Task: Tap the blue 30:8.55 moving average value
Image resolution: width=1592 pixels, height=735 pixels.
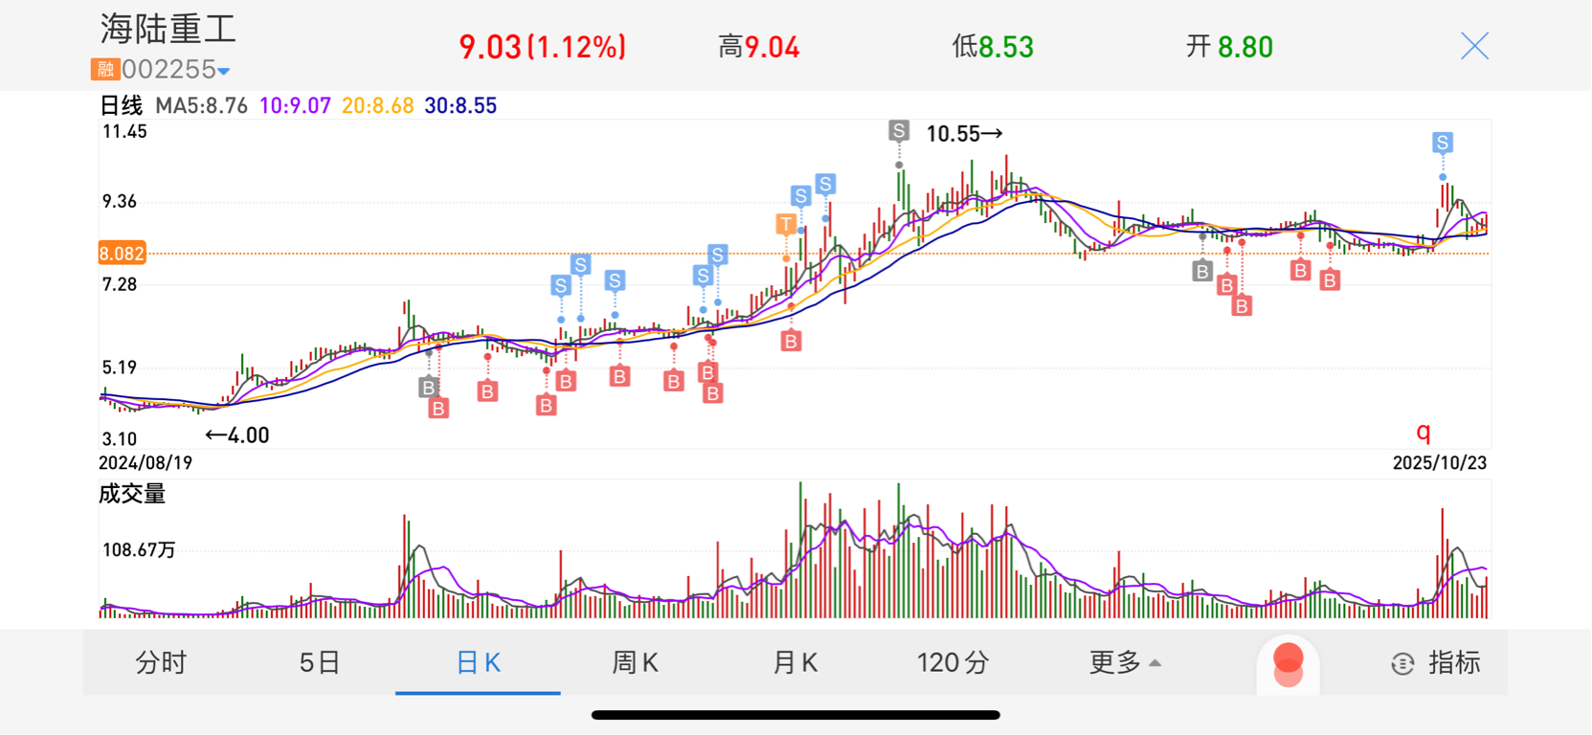Action: (460, 105)
